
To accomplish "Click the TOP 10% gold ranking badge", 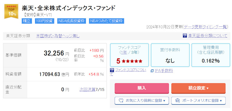I will 11,11.
